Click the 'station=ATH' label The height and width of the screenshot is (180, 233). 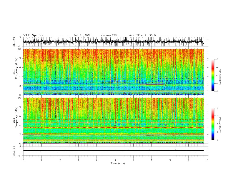tap(109, 35)
